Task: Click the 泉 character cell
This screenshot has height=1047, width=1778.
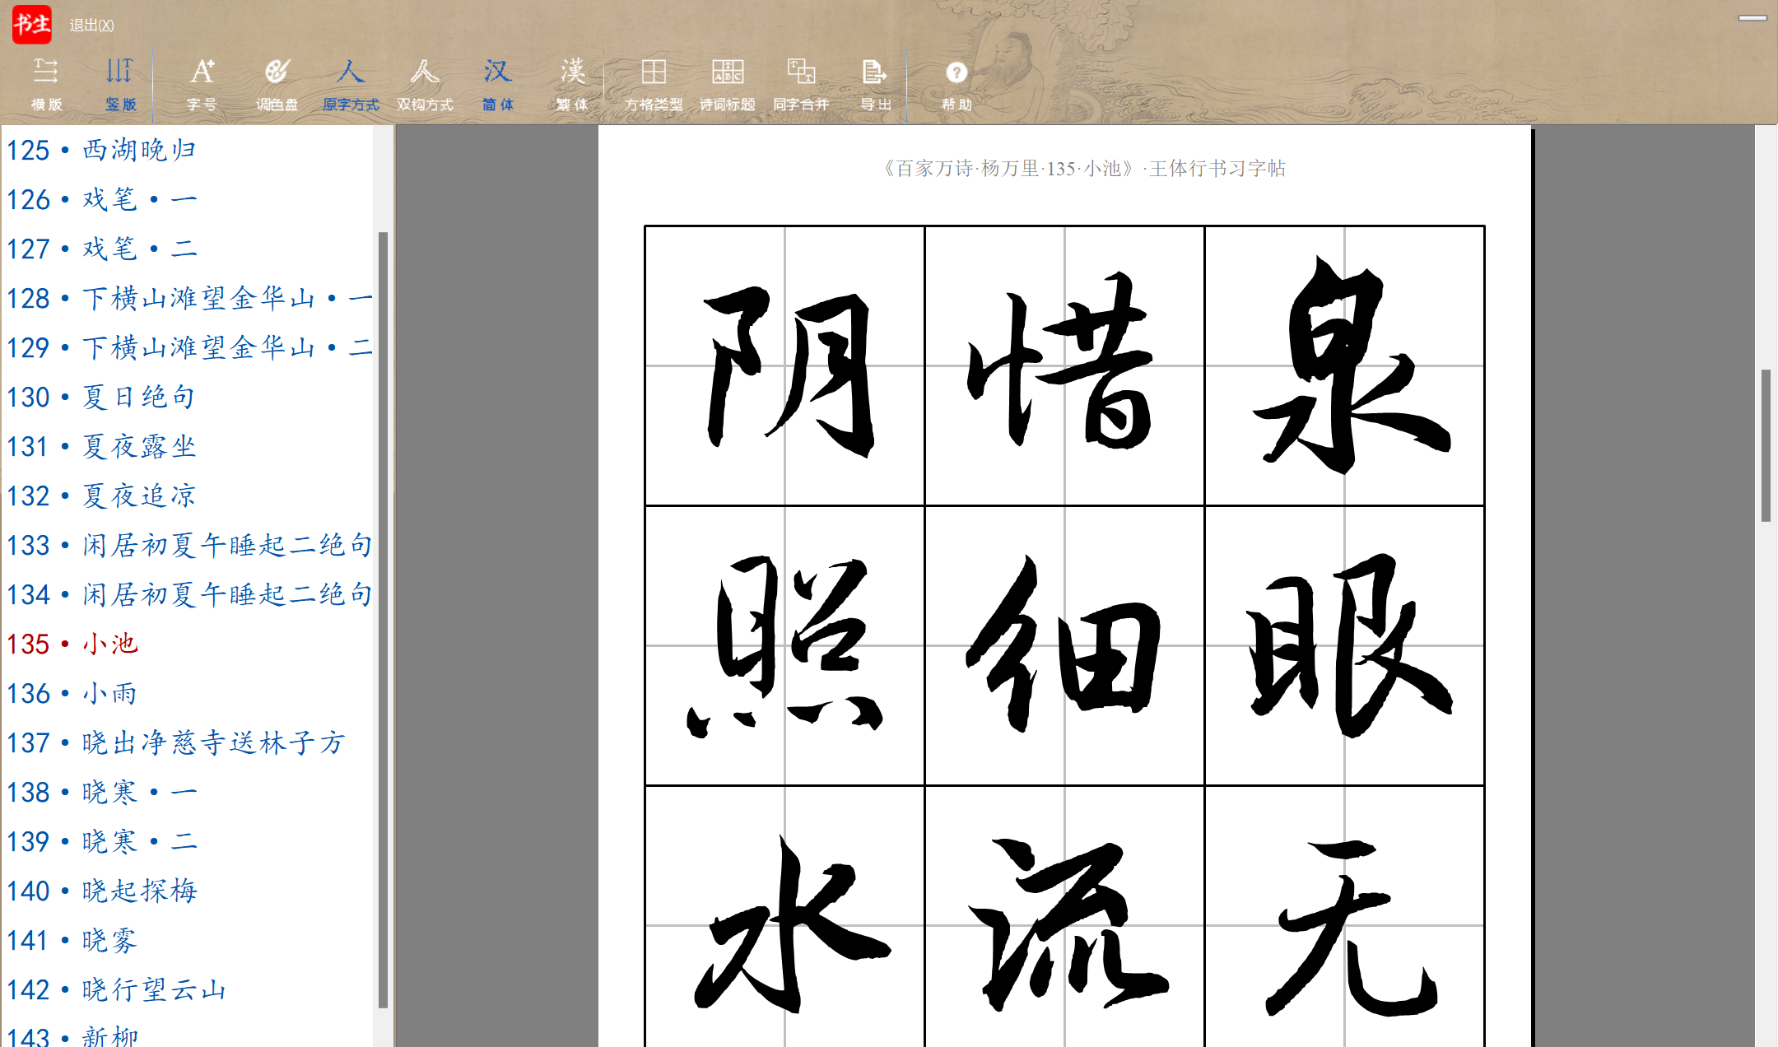Action: point(1344,365)
